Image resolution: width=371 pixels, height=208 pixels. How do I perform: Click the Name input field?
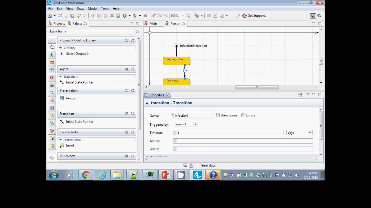193,116
